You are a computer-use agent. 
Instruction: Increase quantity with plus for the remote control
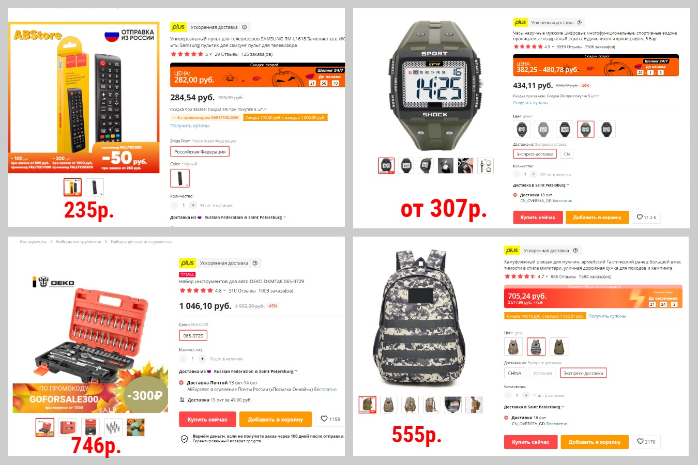coord(193,205)
